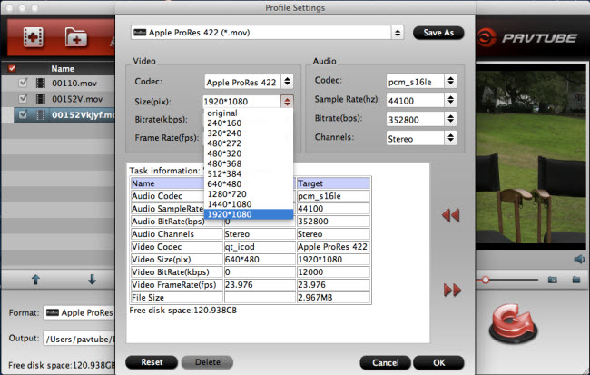Viewport: 590px width, 375px height.
Task: Uncheck the 00110.mov checkbox
Action: point(23,83)
